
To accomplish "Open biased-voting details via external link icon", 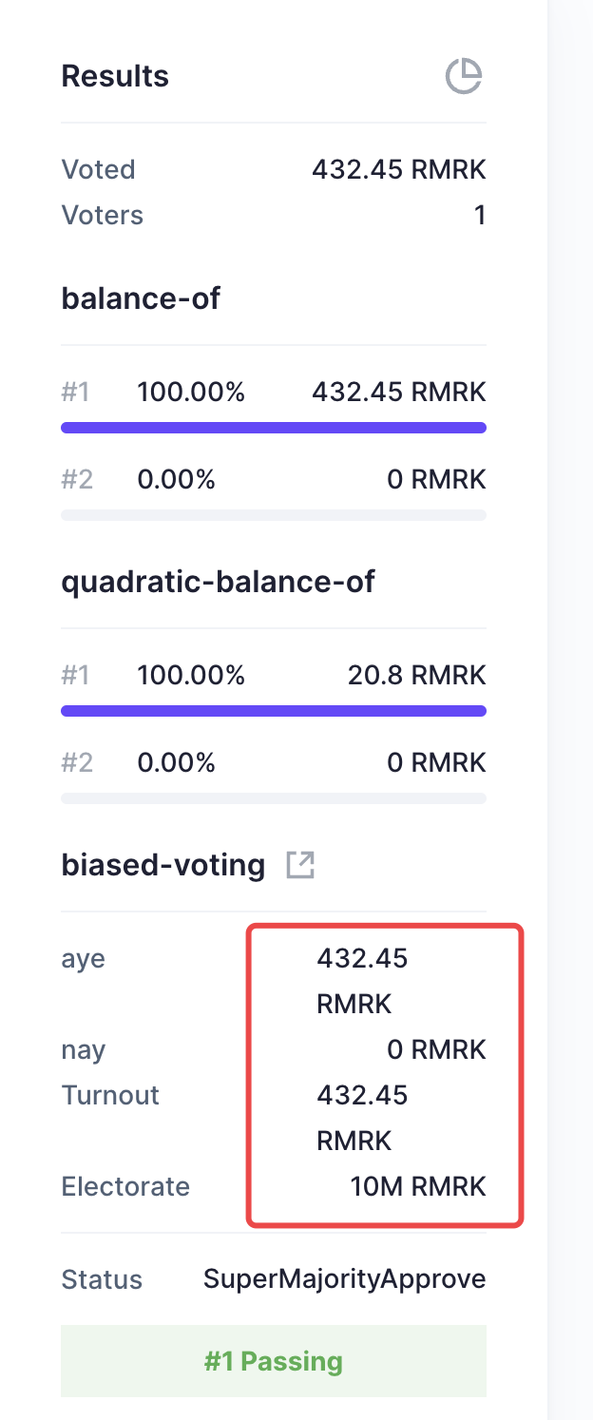I will point(300,864).
